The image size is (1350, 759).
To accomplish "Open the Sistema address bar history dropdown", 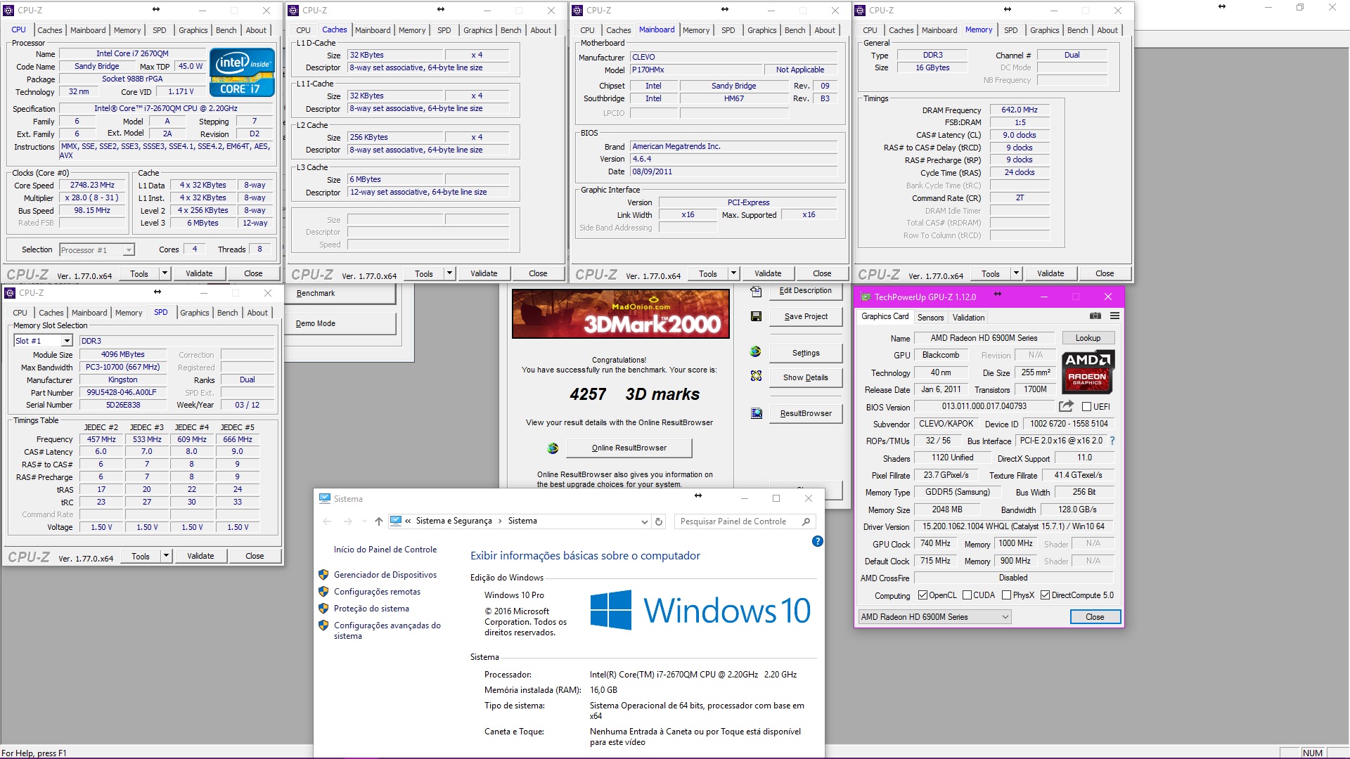I will click(644, 521).
